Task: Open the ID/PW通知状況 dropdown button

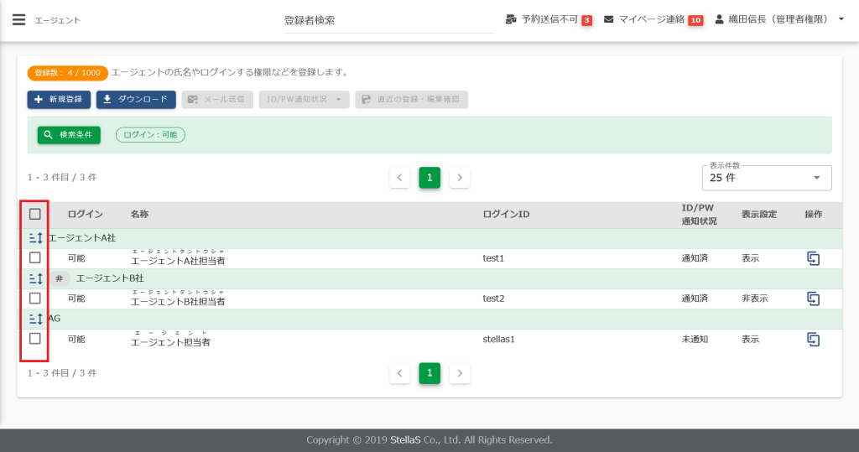Action: click(x=304, y=100)
